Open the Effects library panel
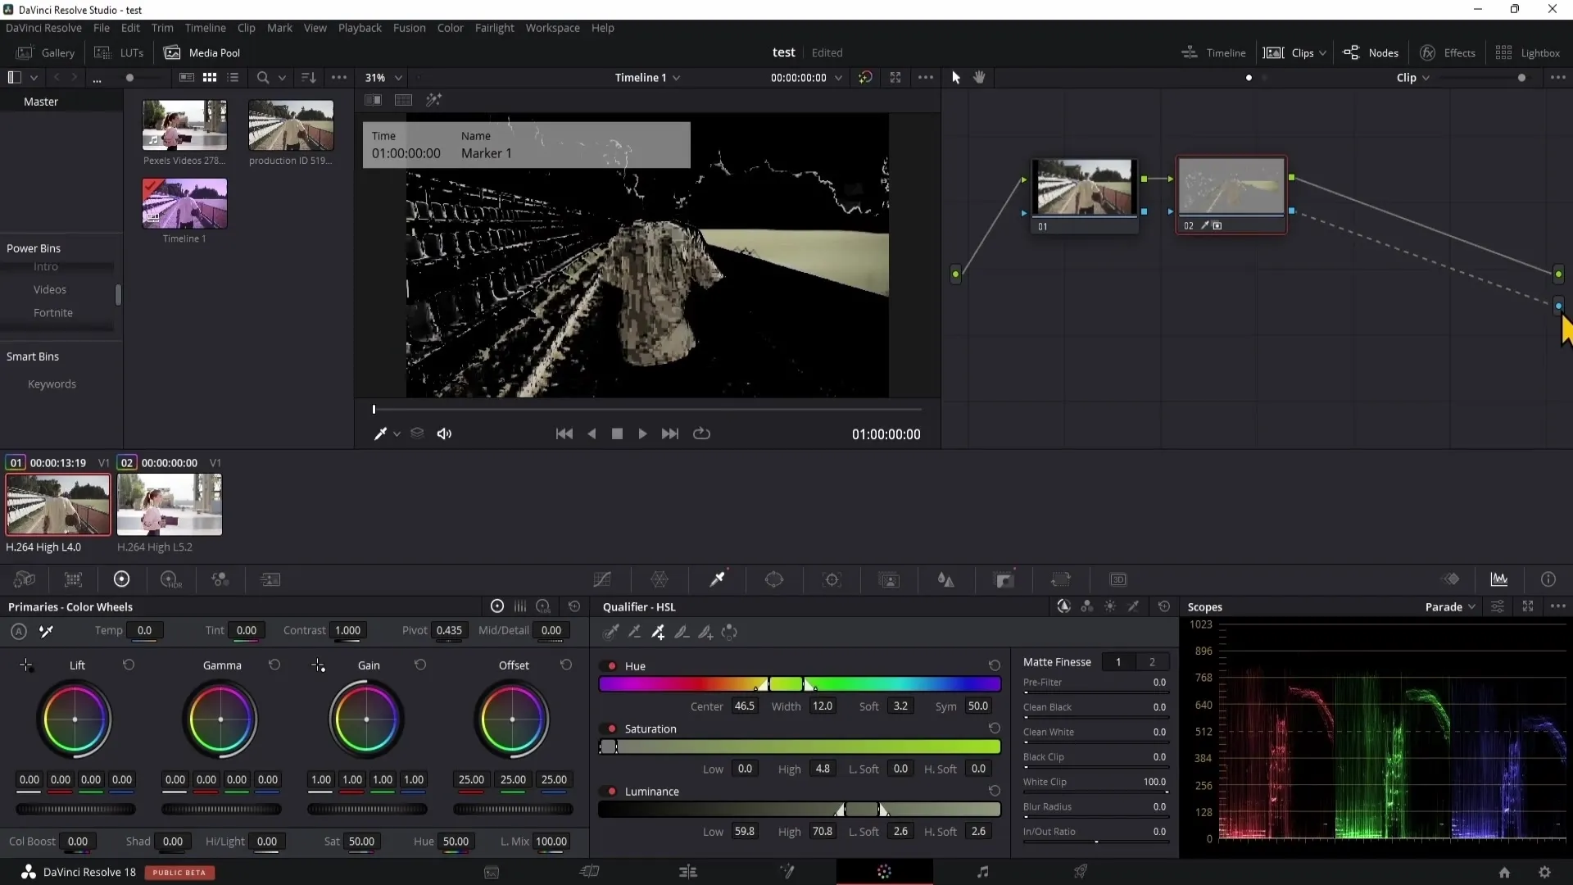Image resolution: width=1573 pixels, height=885 pixels. [1448, 52]
